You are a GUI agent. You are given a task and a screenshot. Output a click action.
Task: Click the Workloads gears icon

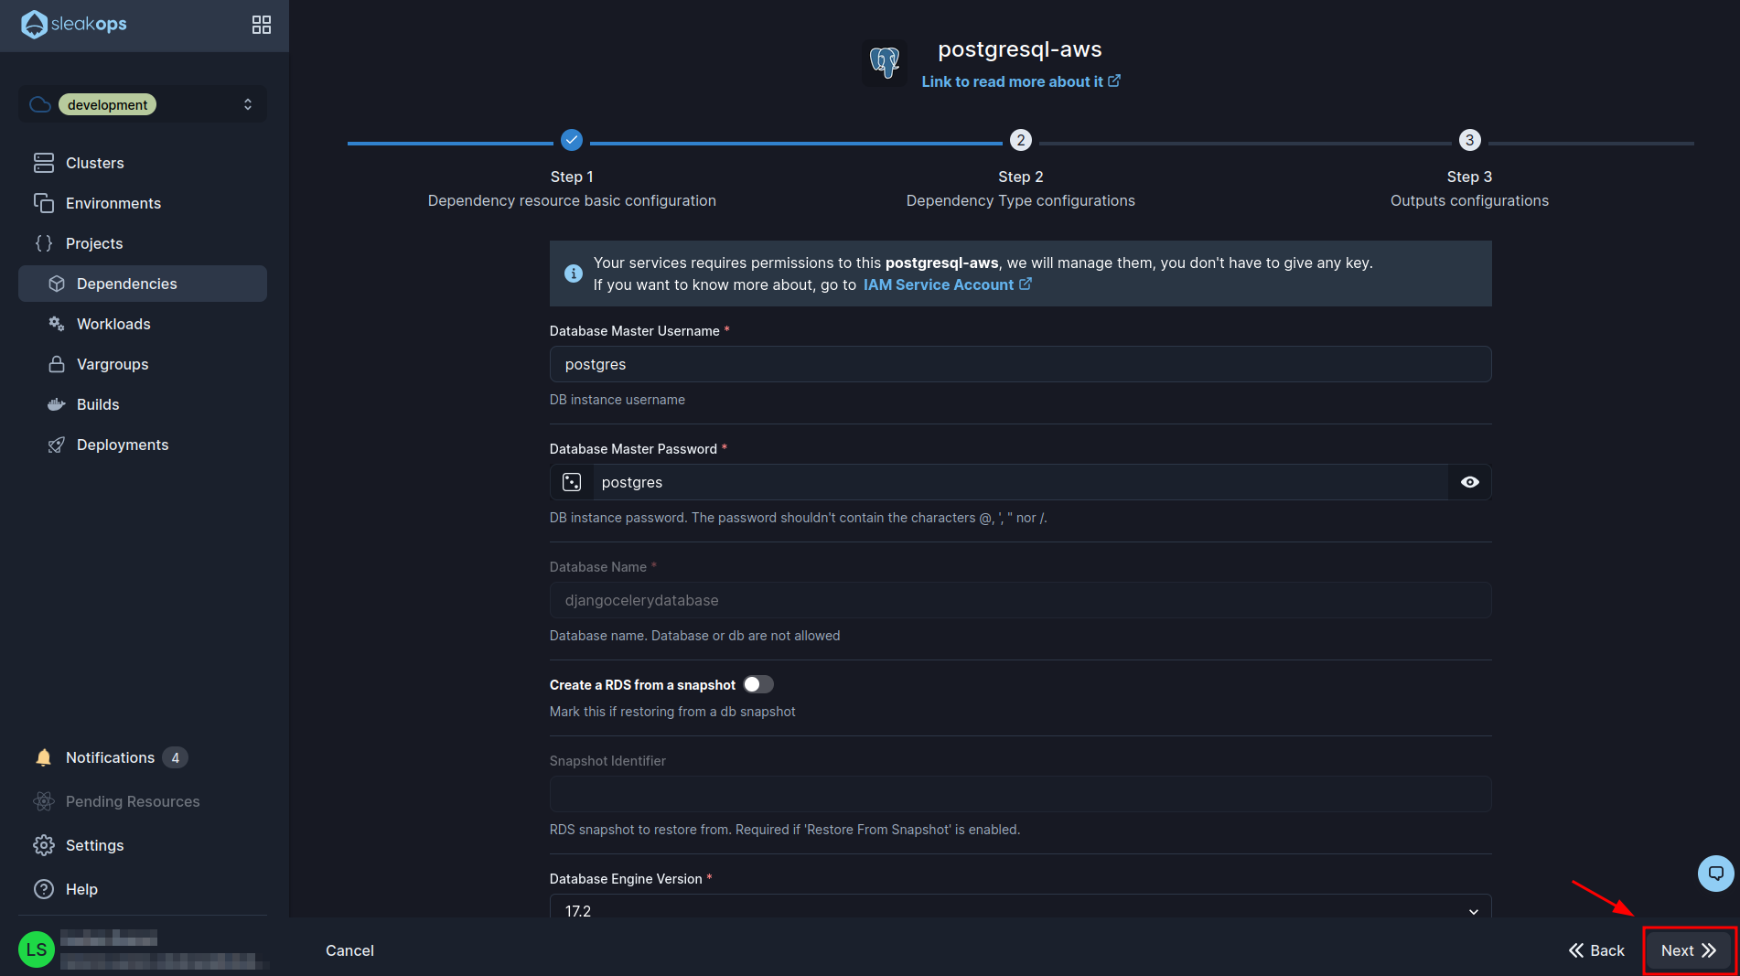pos(57,324)
